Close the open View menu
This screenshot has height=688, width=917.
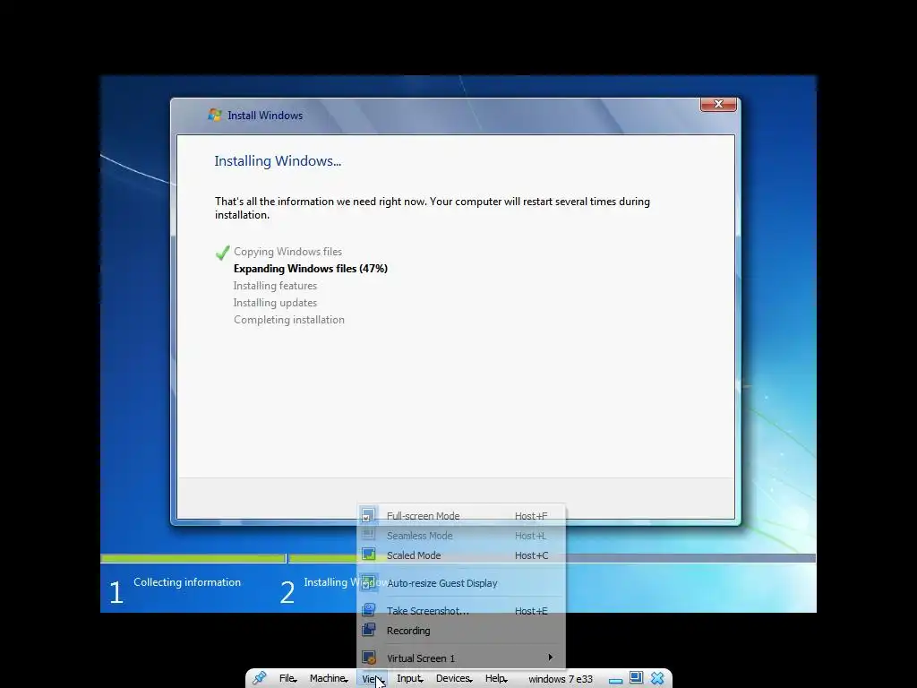point(372,679)
